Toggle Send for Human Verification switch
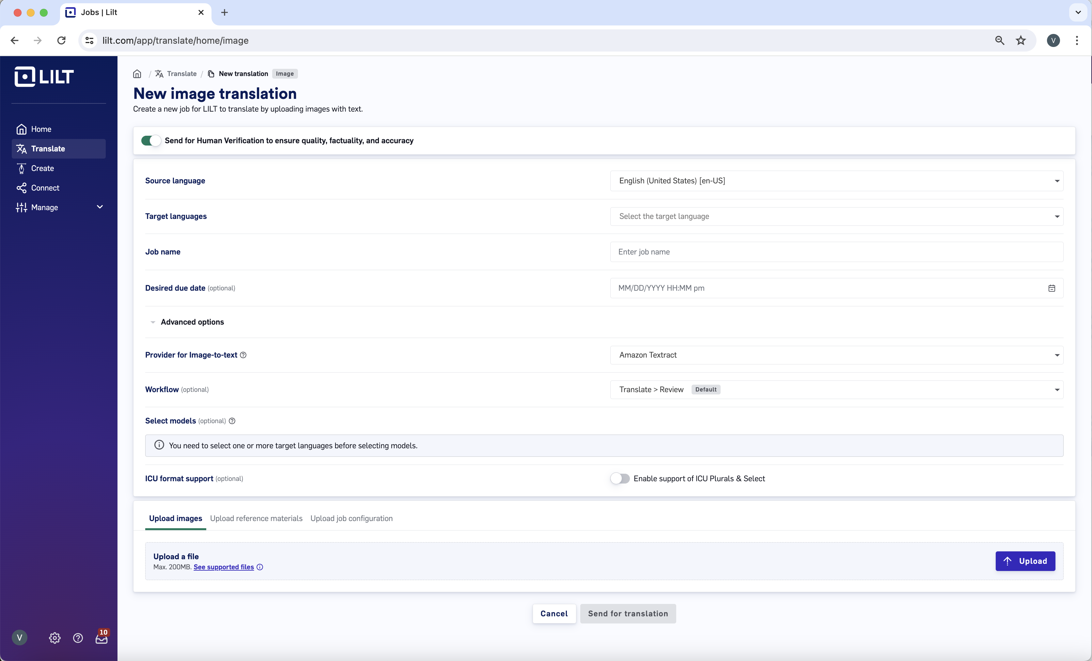The width and height of the screenshot is (1092, 661). tap(151, 140)
